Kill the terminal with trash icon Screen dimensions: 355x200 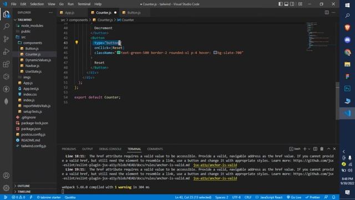click(322, 149)
